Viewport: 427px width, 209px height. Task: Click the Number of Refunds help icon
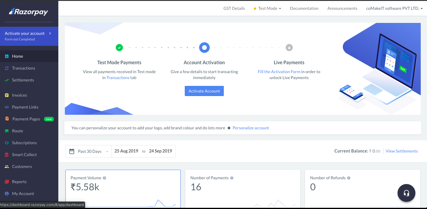pos(349,178)
